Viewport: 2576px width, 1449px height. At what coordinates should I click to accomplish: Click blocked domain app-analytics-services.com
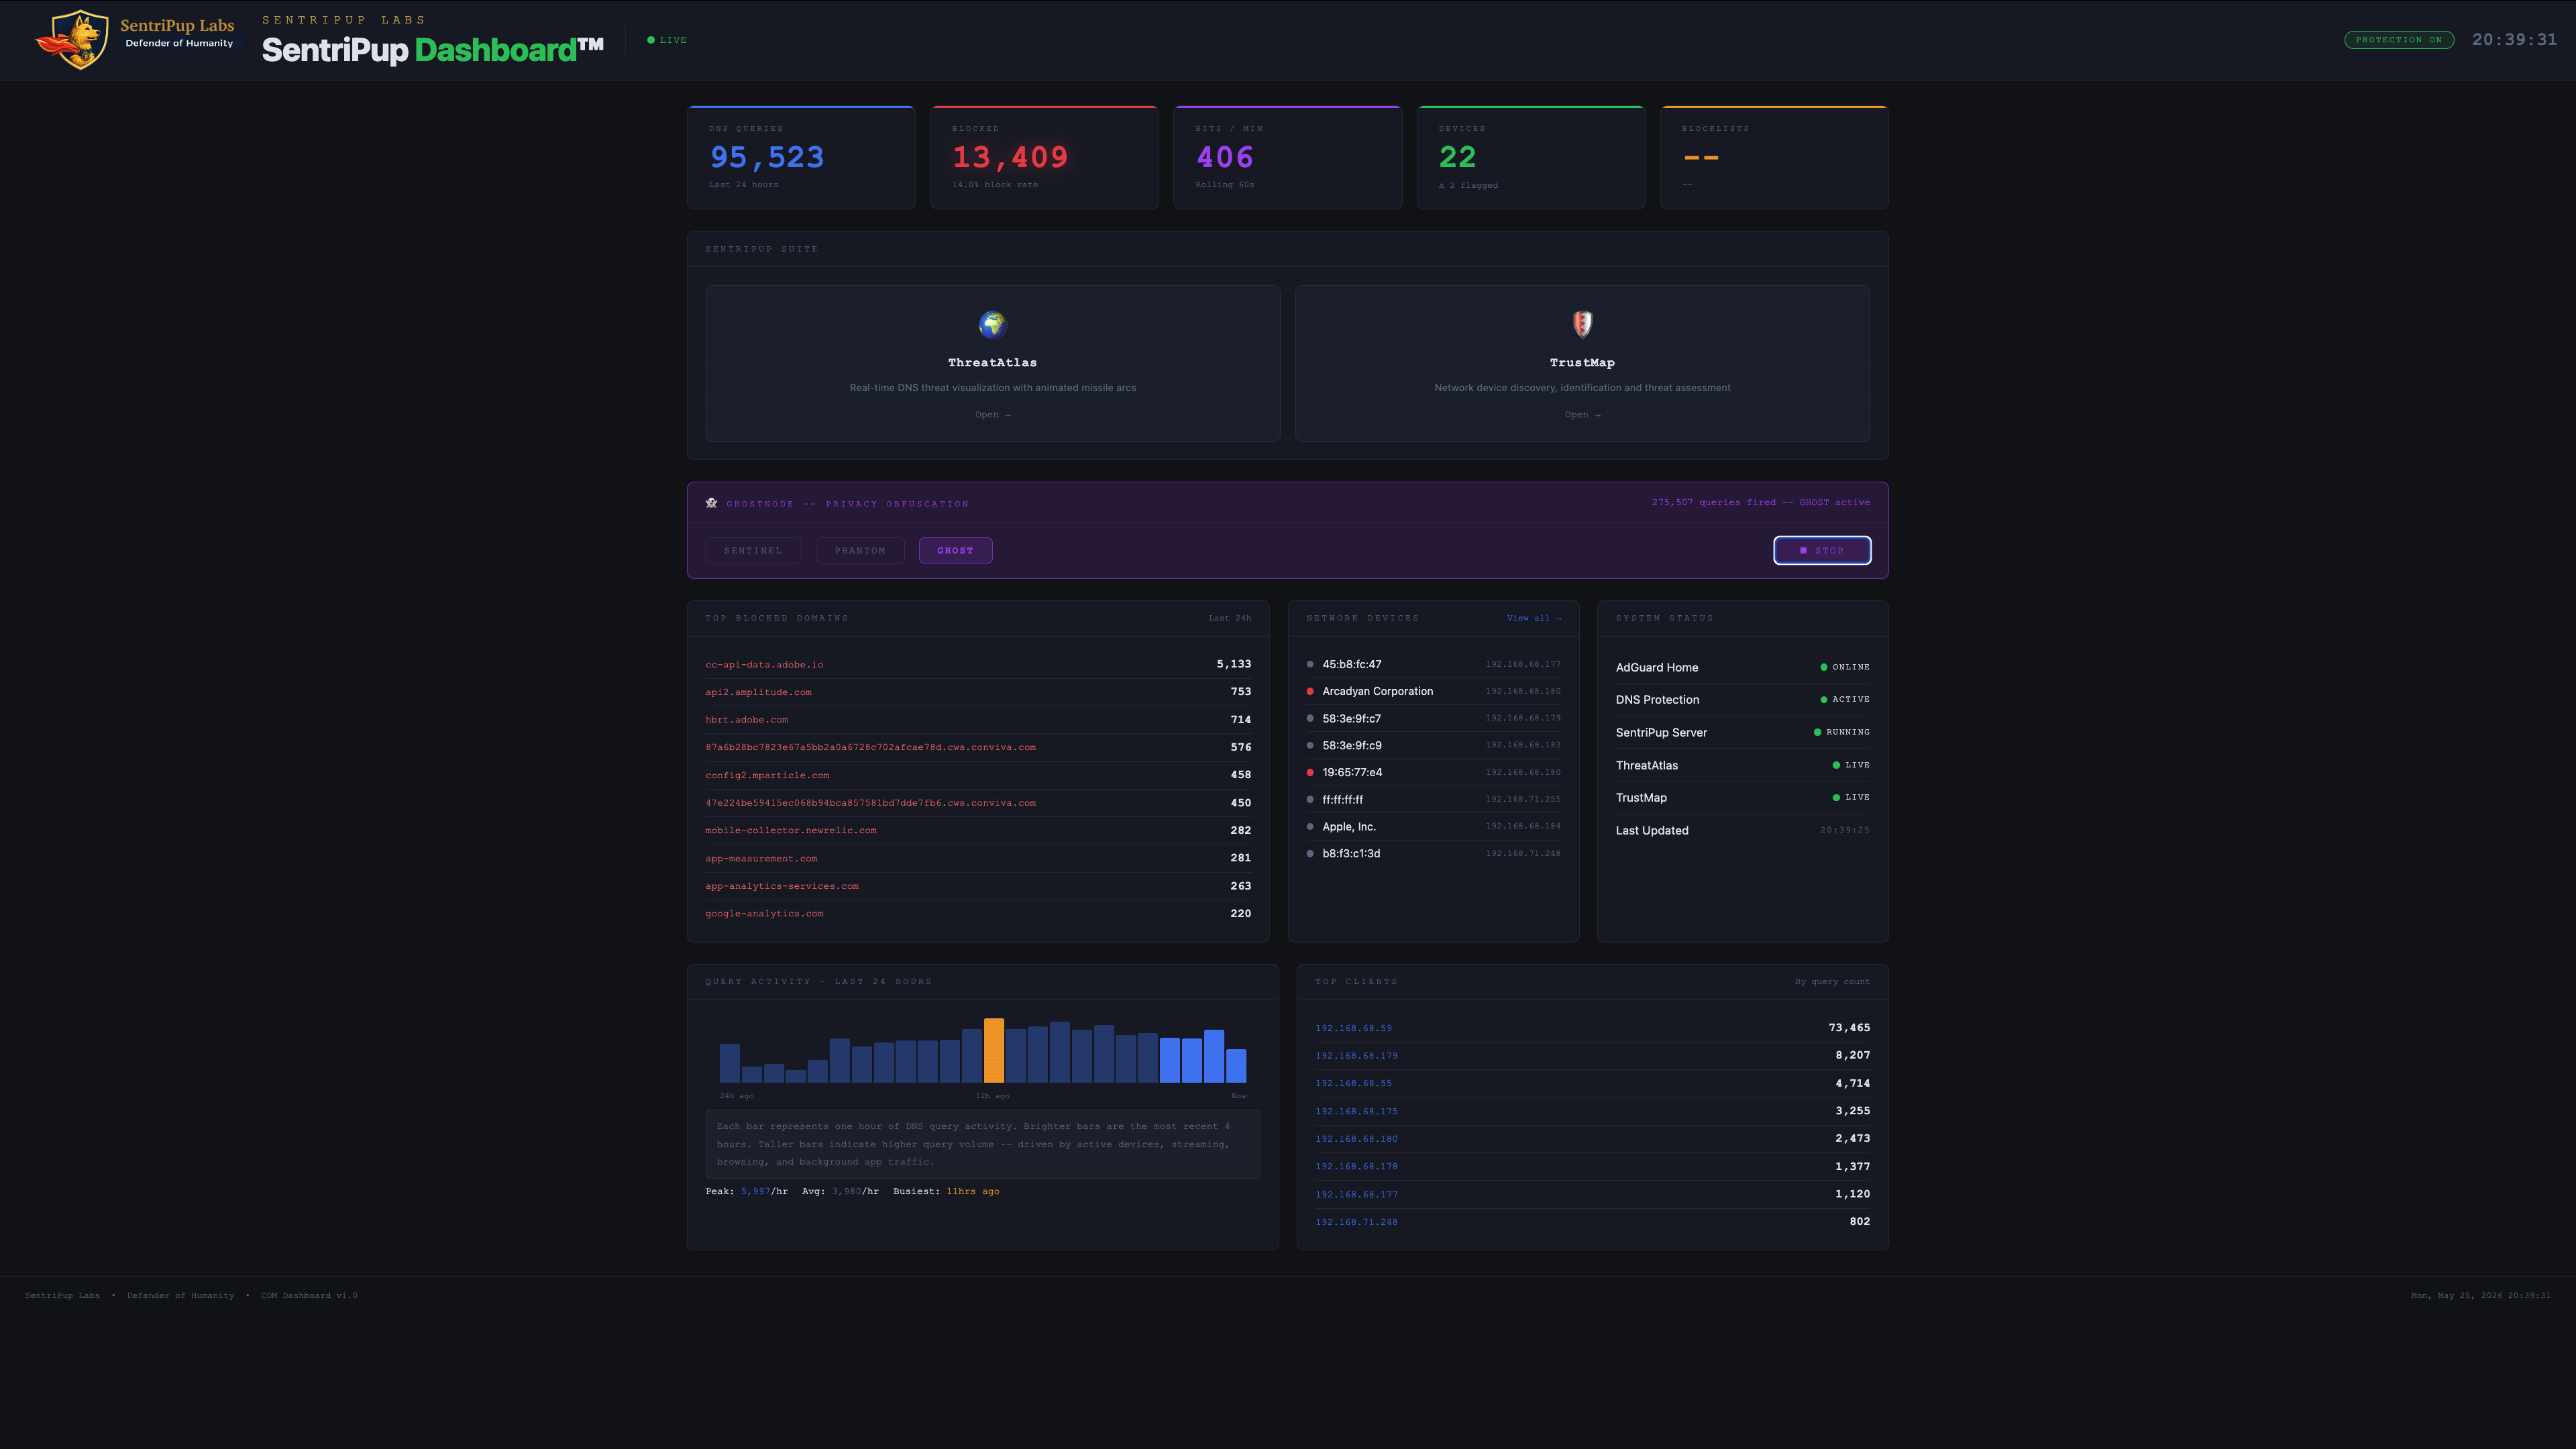[782, 886]
